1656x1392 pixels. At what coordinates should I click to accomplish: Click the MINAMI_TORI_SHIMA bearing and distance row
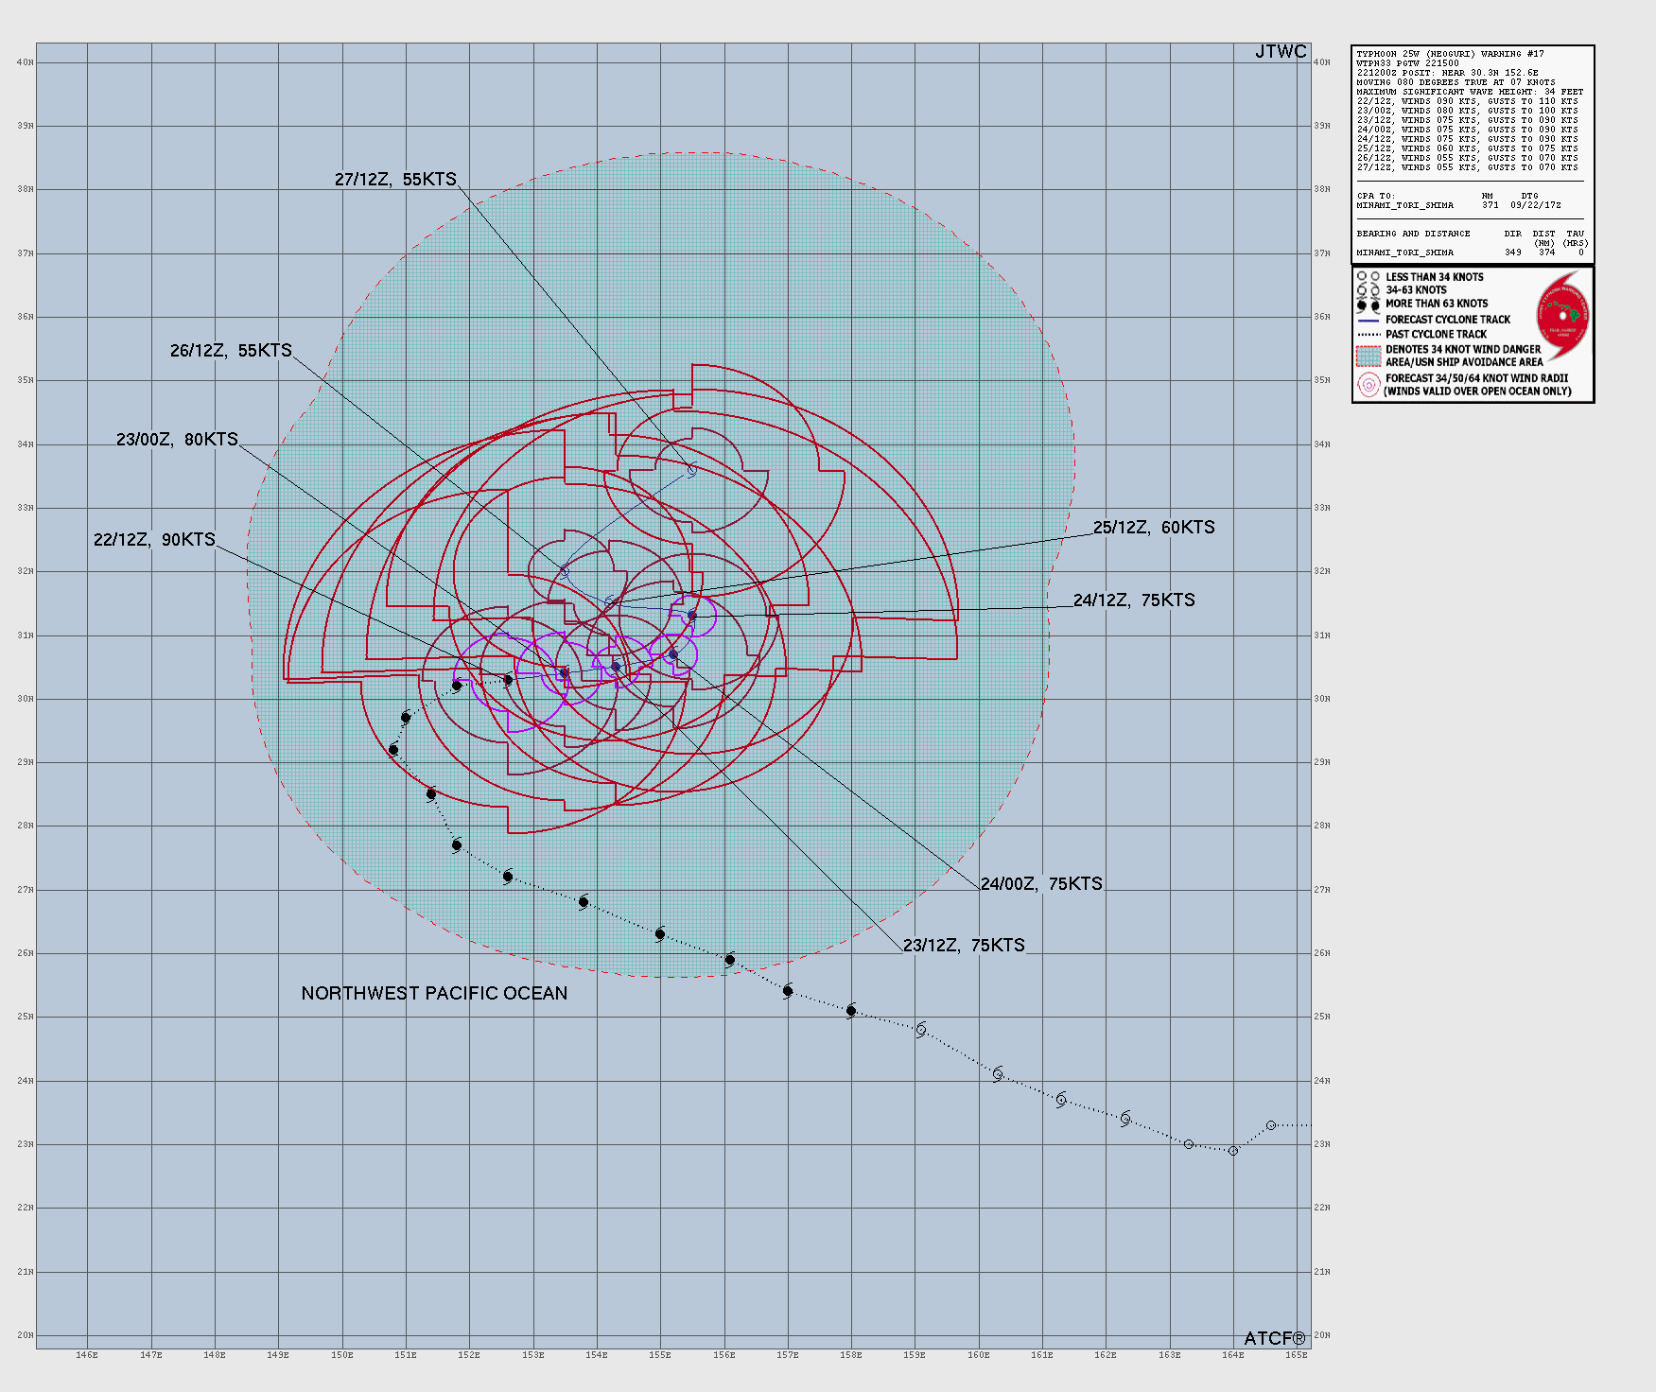1470,252
